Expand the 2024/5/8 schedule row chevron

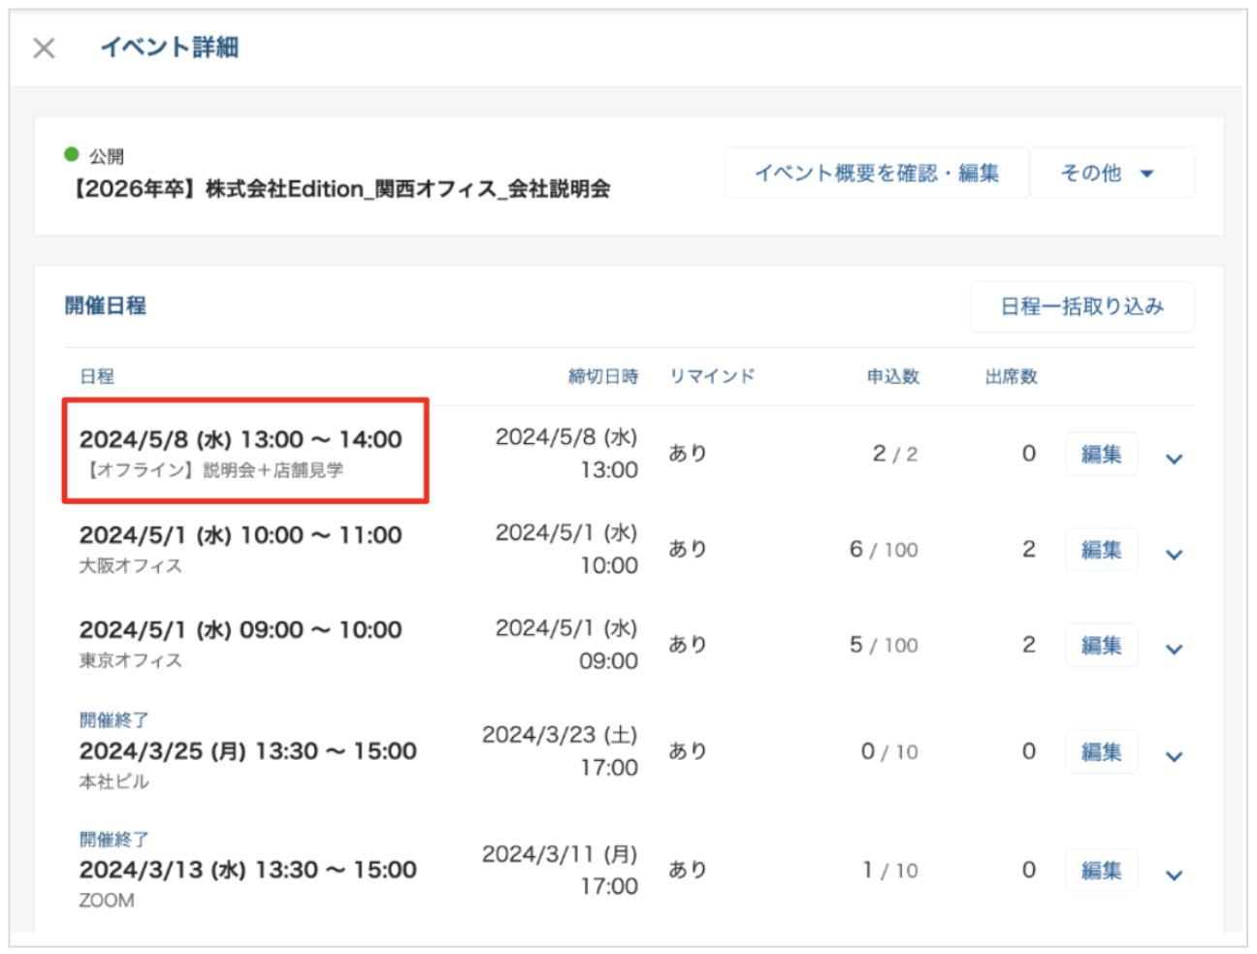(x=1174, y=459)
